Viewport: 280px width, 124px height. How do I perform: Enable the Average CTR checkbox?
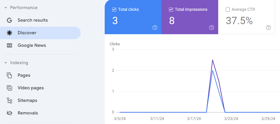pyautogui.click(x=228, y=10)
